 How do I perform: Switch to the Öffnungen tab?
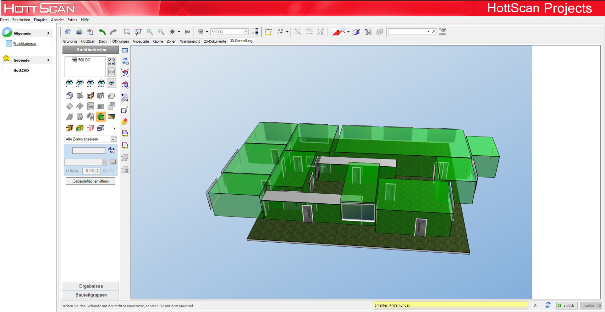coord(120,41)
